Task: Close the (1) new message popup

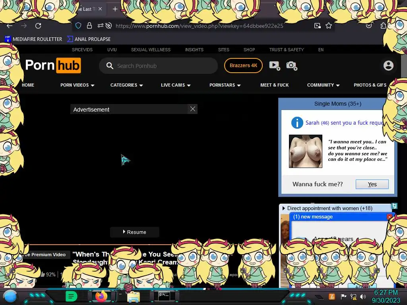Action: point(390,217)
